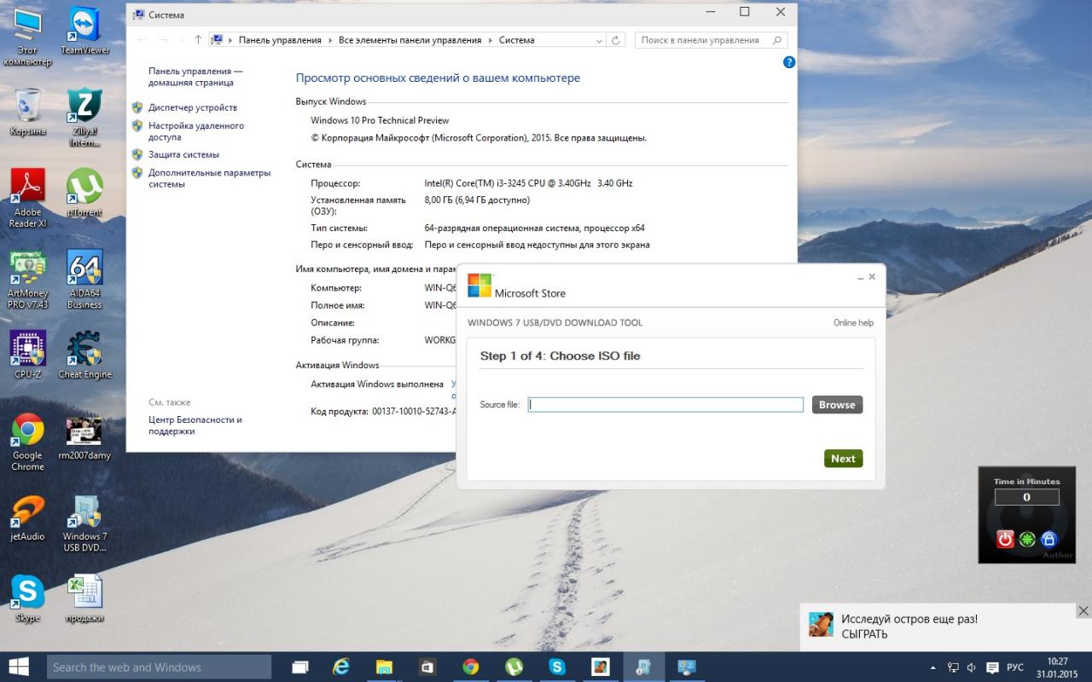
Task: Select the Cheat Engine desktop shortcut
Action: [x=85, y=355]
